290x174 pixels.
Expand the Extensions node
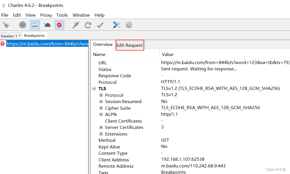101,134
